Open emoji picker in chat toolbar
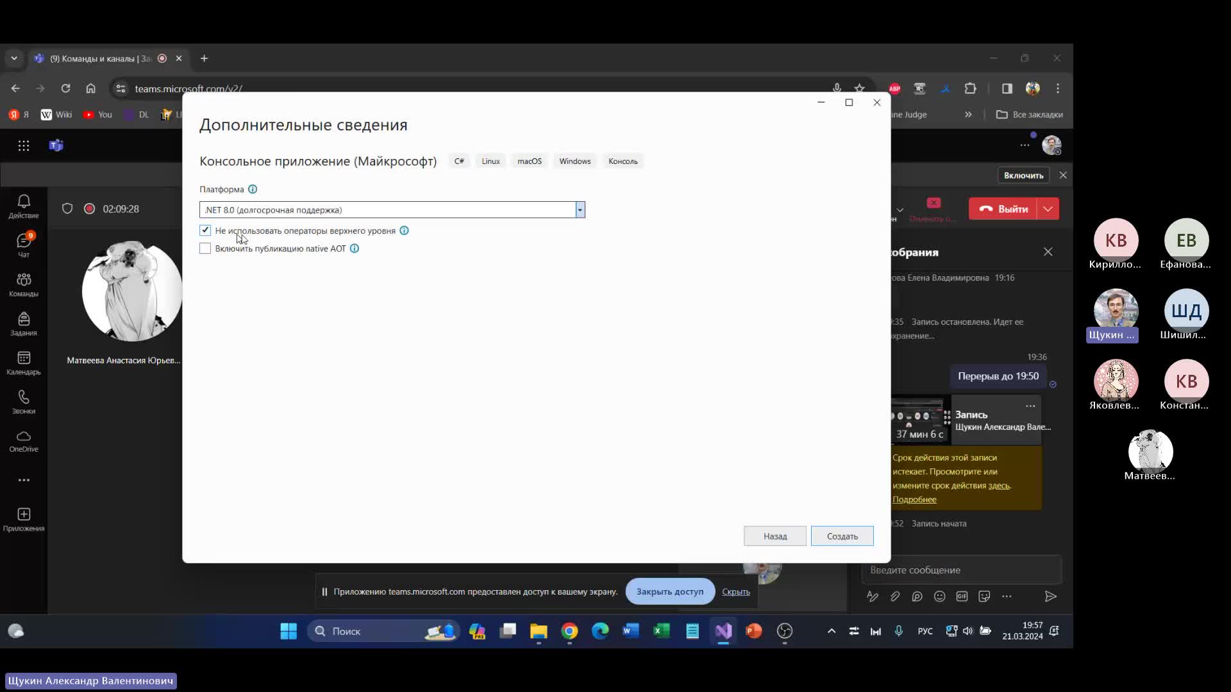The width and height of the screenshot is (1231, 692). [x=940, y=597]
